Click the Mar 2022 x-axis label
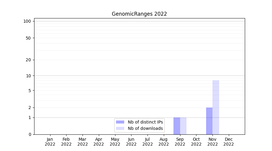 tap(83, 142)
